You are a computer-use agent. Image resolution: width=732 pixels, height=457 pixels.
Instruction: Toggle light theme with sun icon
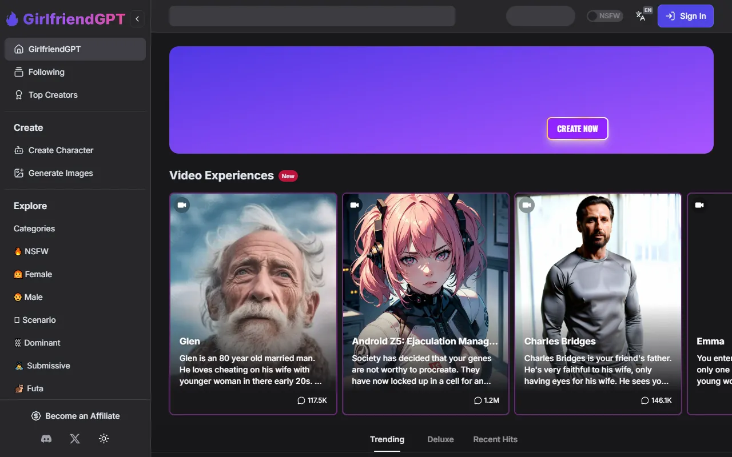coord(104,439)
